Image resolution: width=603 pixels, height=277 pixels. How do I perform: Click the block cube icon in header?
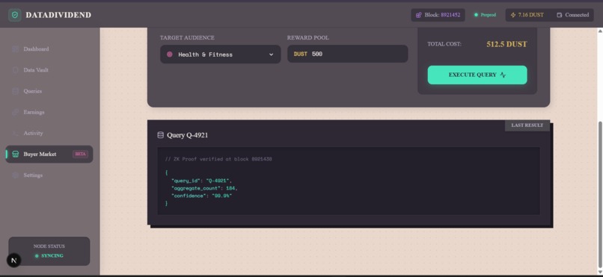pos(418,15)
